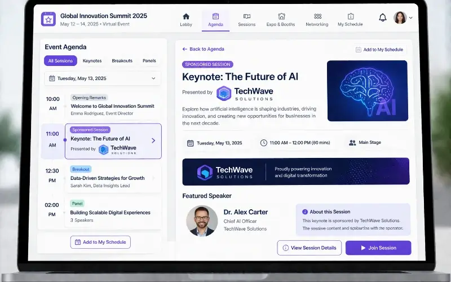The image size is (451, 282).
Task: Select the All Sessions filter
Action: 60,61
